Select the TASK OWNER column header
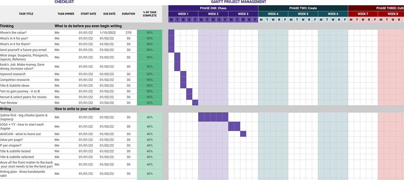The width and height of the screenshot is (404, 180). click(x=66, y=14)
